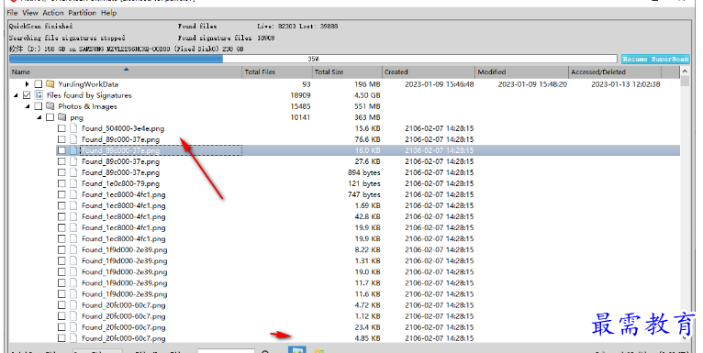Click file icon of the 23.4 KB png

73,327
